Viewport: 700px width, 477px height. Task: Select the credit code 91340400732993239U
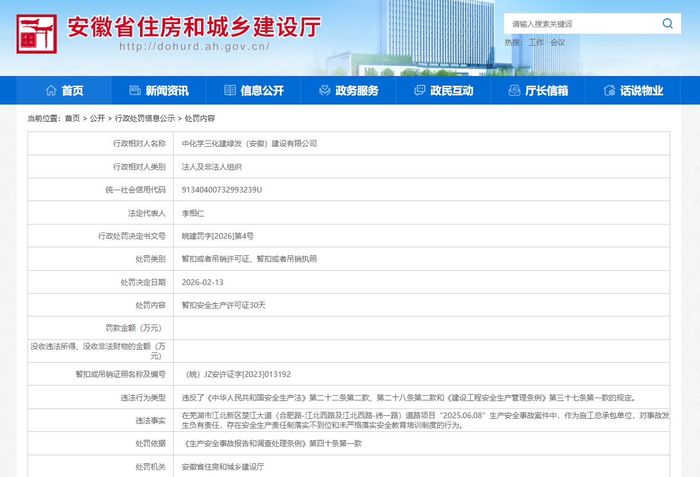tap(222, 190)
